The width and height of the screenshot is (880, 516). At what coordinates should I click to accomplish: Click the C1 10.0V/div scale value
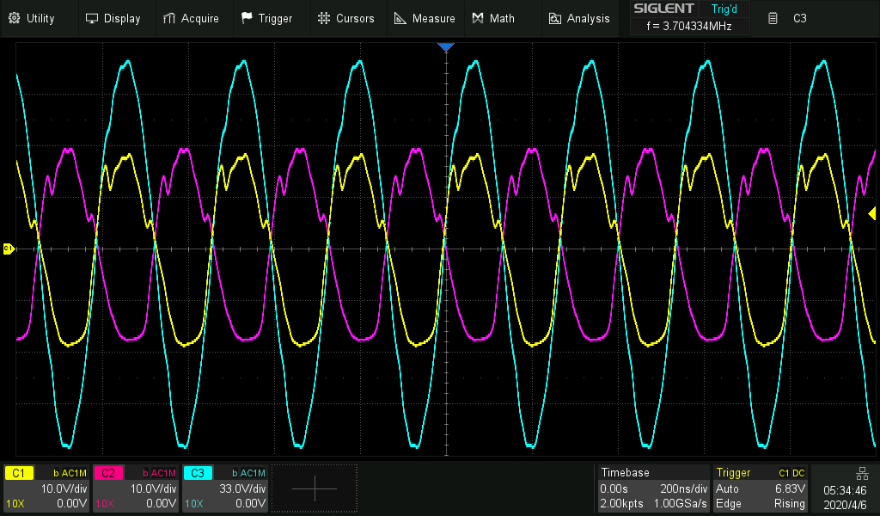click(64, 488)
